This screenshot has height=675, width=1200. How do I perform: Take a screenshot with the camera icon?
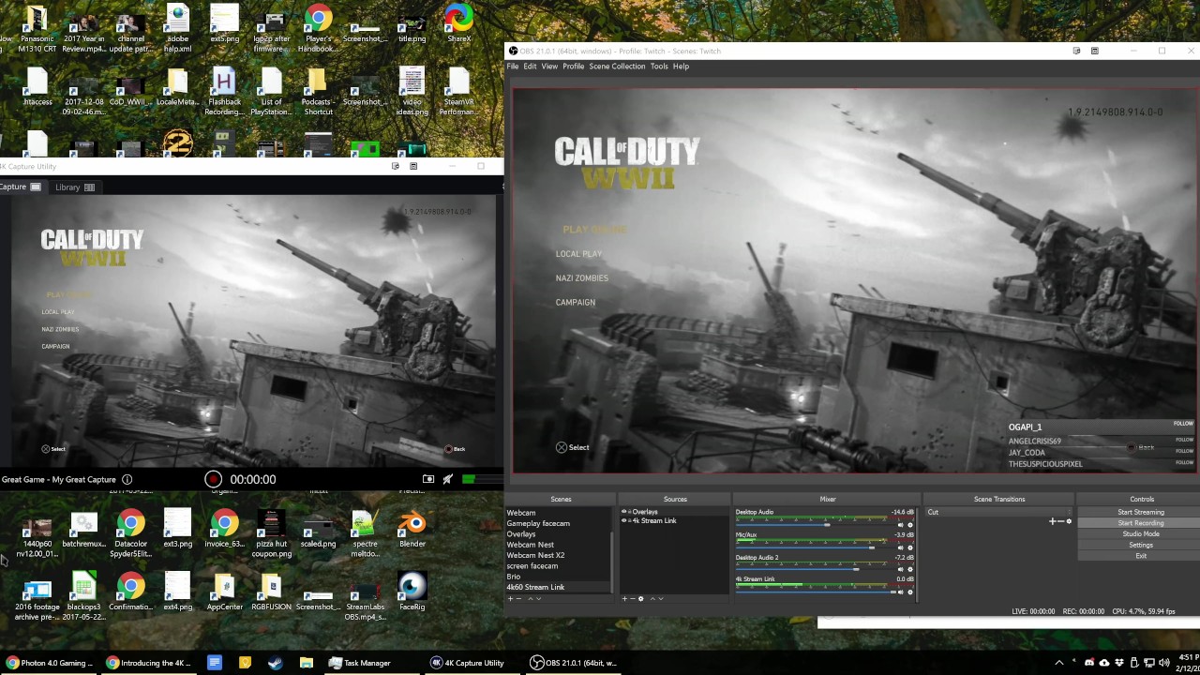(x=428, y=479)
